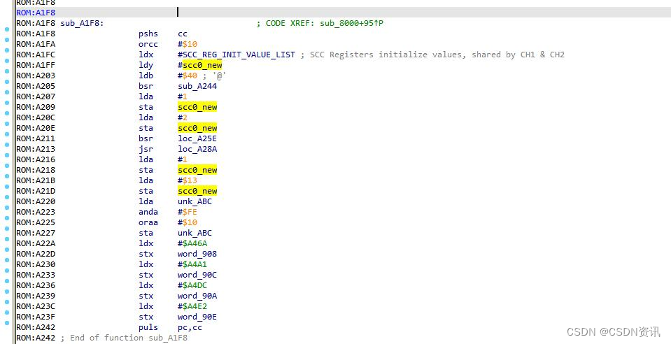This screenshot has height=344, width=671.
Task: Toggle breakpoint dot beside ROM:A223
Action: tap(7, 208)
